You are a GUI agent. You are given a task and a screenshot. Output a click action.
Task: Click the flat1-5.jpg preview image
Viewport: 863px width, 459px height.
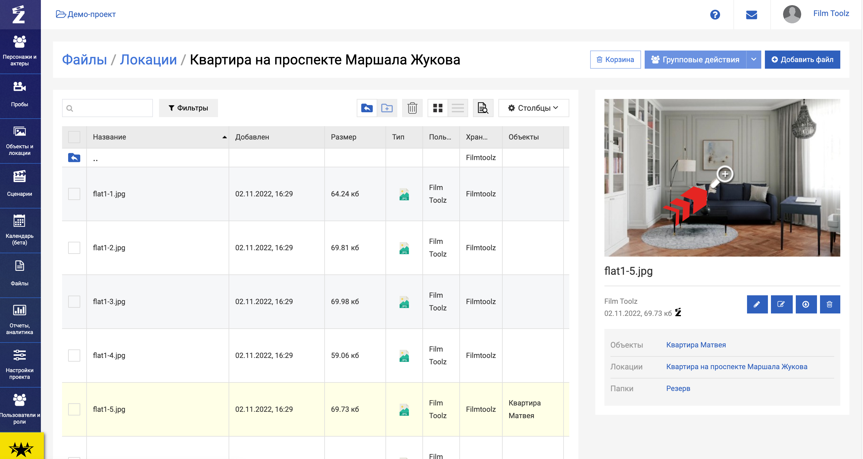(722, 178)
